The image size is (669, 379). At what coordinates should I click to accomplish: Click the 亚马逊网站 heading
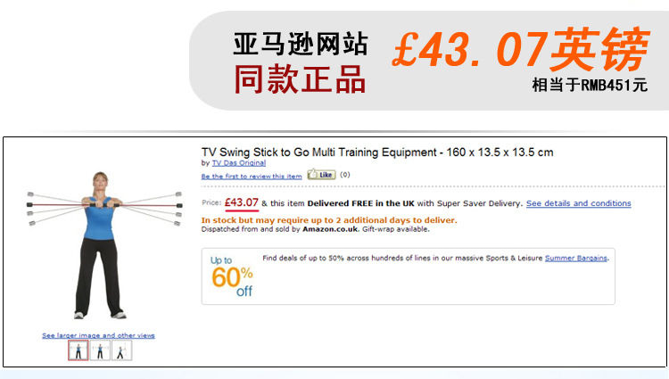tap(300, 44)
